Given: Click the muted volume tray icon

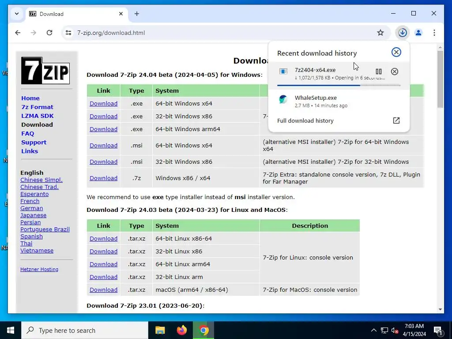Looking at the screenshot, I should [x=395, y=330].
